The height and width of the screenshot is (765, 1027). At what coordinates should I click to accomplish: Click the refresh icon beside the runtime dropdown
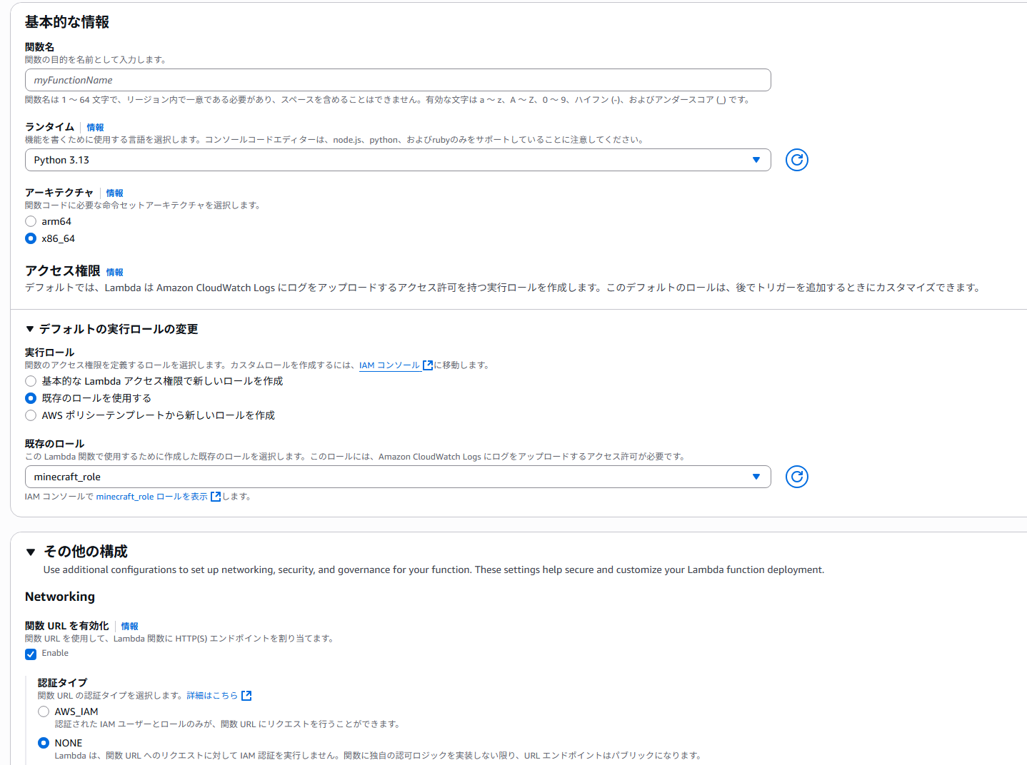pos(796,160)
